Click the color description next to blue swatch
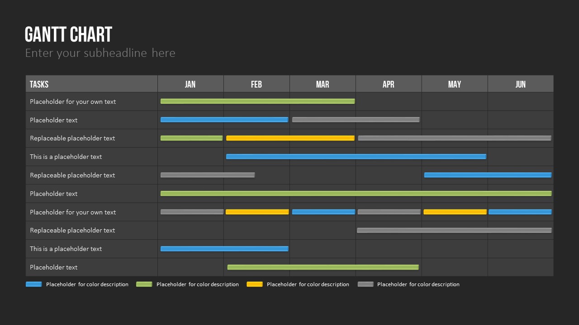 [87, 284]
